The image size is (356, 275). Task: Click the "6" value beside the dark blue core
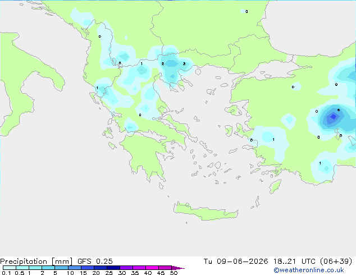pyautogui.click(x=339, y=110)
